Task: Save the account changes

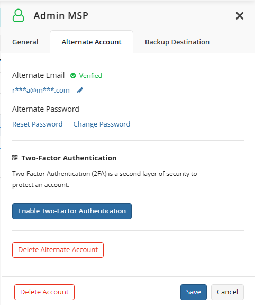Action: 194,292
